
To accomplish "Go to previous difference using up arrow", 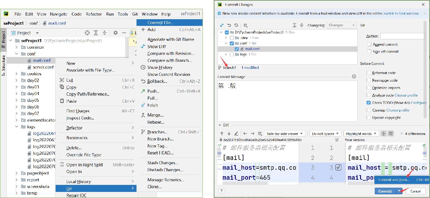I will click(x=222, y=134).
